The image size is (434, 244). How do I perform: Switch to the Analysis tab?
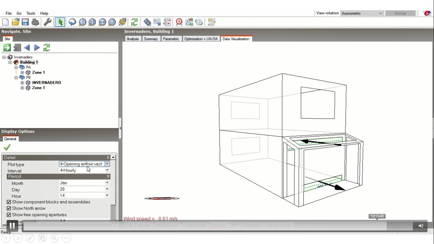click(133, 39)
